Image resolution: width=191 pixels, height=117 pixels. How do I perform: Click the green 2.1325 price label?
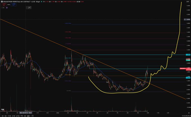(x=188, y=60)
